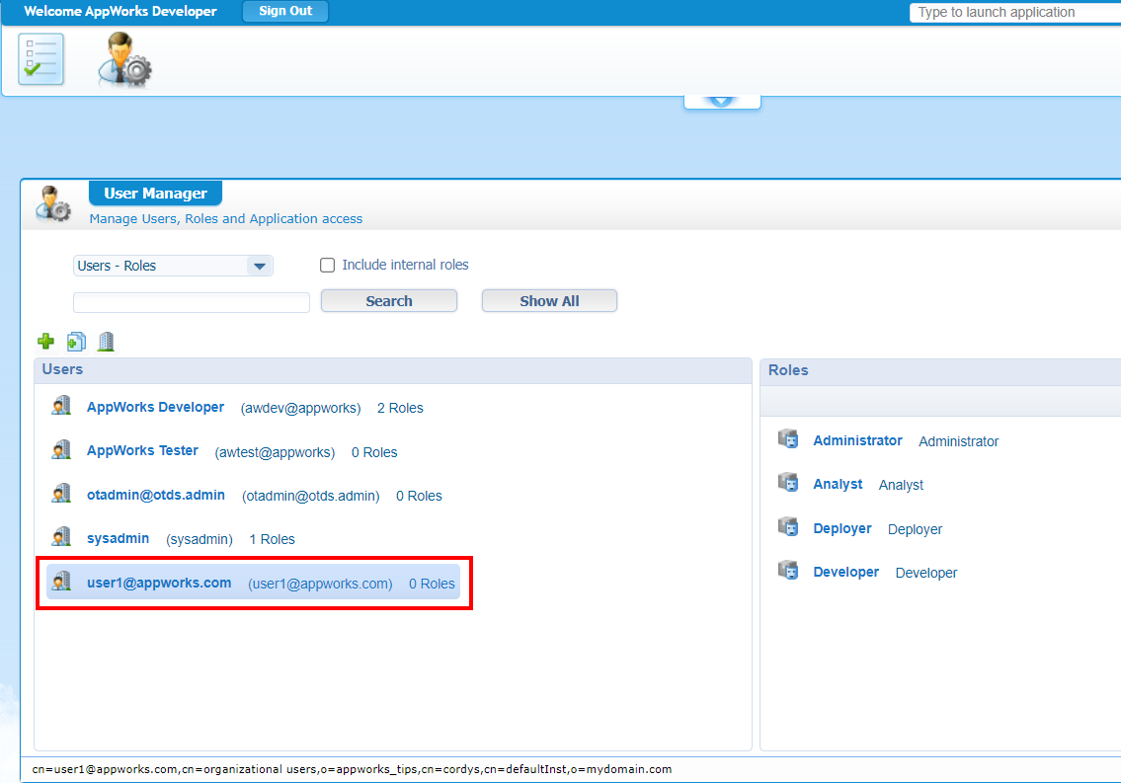Select user1@appworks.com in the Users list
1121x783 pixels.
(x=159, y=583)
